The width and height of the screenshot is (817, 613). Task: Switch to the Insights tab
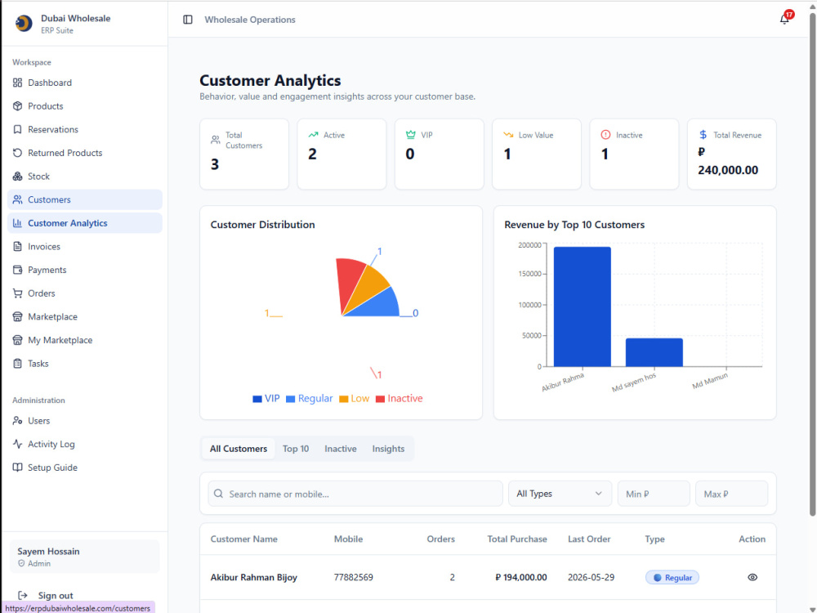pos(388,449)
